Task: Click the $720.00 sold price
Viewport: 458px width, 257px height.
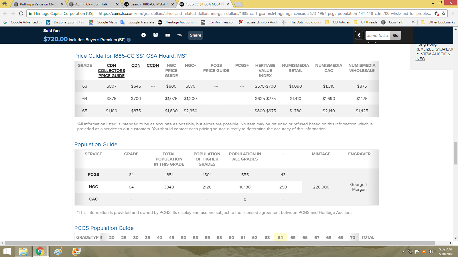Action: pyautogui.click(x=56, y=39)
